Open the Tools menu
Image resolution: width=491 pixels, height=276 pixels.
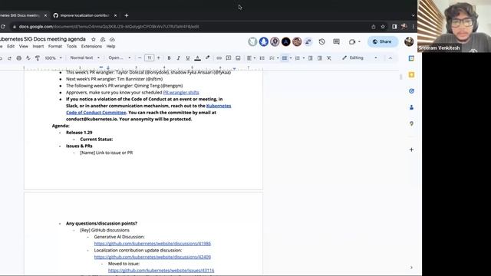click(71, 46)
